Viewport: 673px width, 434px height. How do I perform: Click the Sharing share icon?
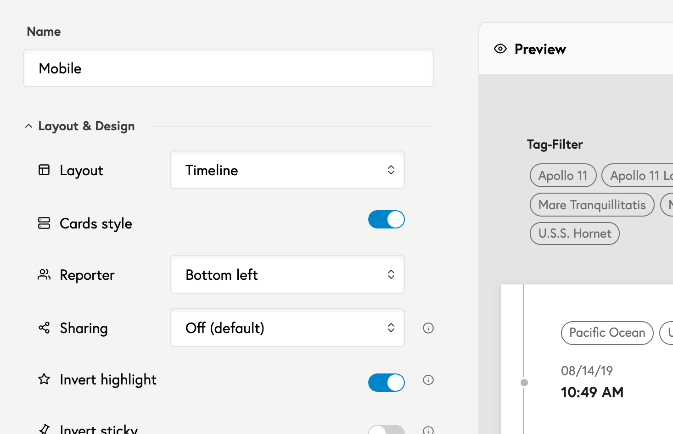[44, 328]
